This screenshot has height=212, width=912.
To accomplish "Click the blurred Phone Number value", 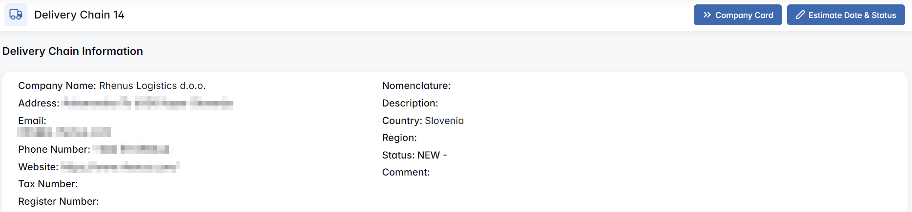I will coord(131,149).
